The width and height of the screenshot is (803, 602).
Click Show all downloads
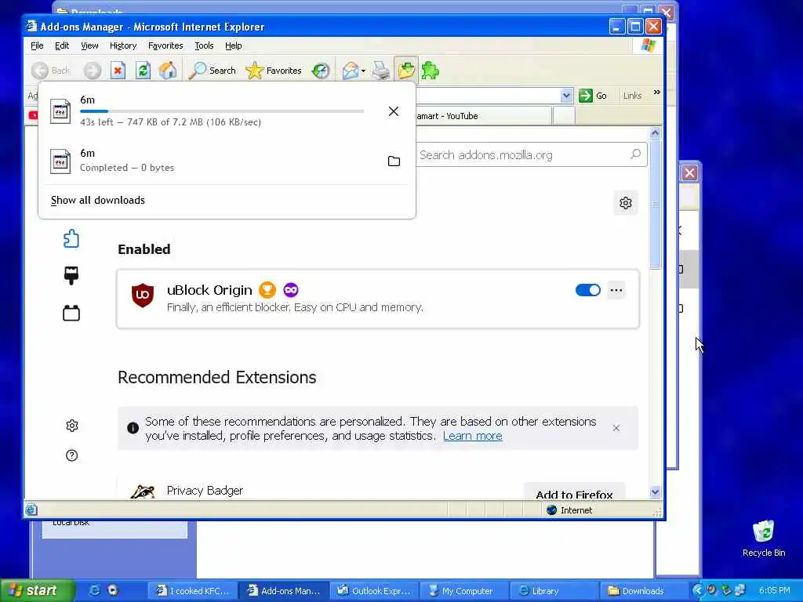[98, 200]
